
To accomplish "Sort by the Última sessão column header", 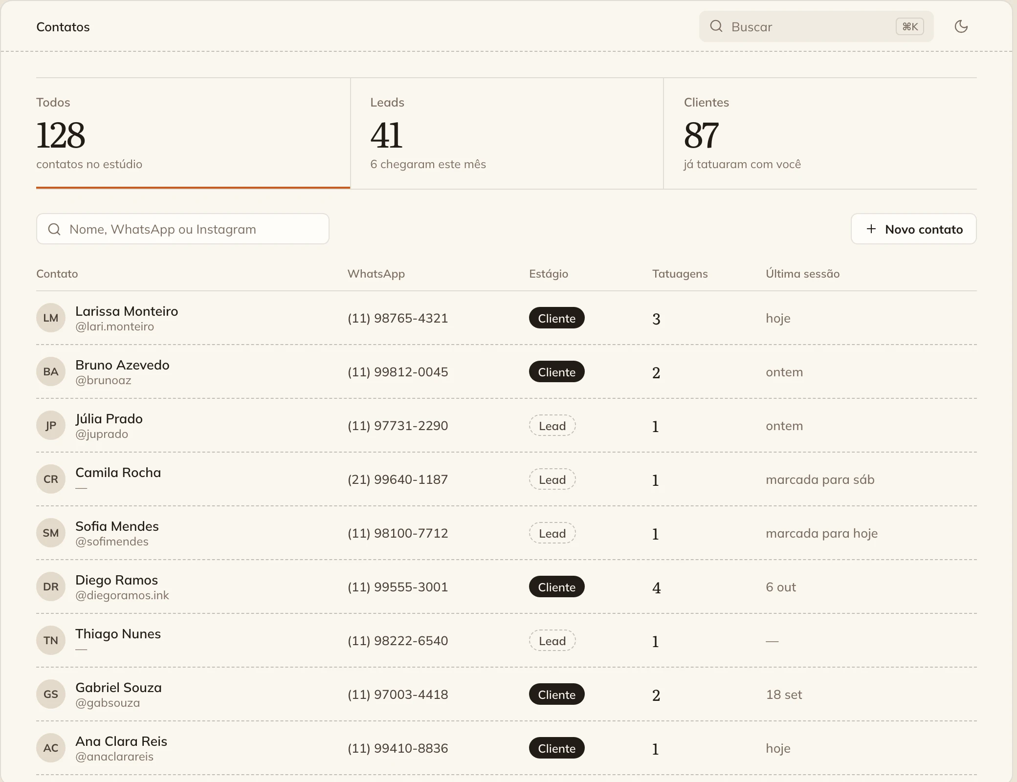I will coord(803,274).
